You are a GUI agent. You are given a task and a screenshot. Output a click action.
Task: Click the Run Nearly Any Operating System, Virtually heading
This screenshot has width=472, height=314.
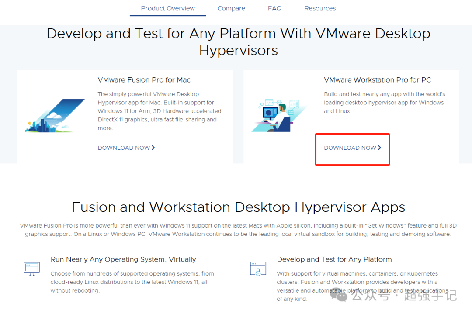click(123, 259)
